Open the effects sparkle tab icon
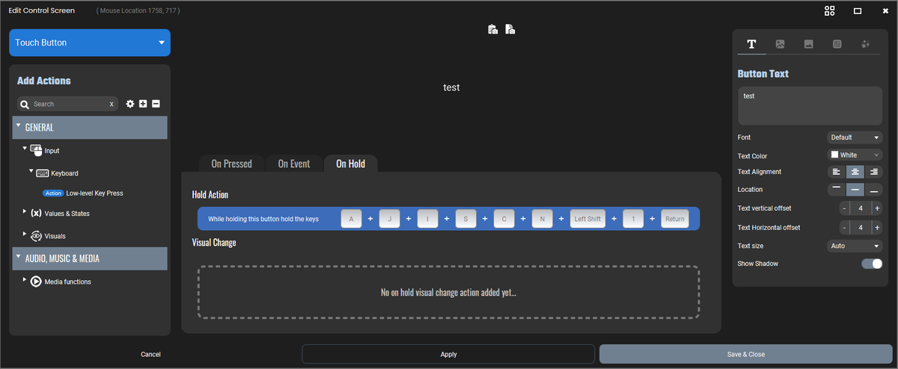898x369 pixels. pyautogui.click(x=865, y=44)
